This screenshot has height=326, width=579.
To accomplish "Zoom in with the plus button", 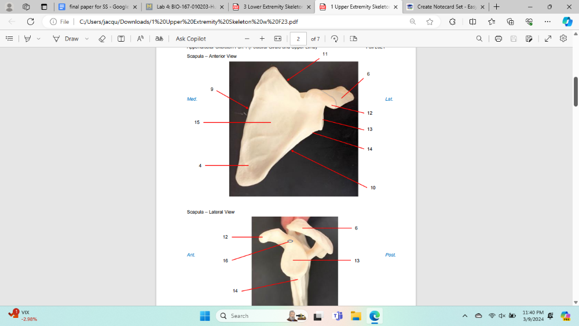I will point(262,39).
